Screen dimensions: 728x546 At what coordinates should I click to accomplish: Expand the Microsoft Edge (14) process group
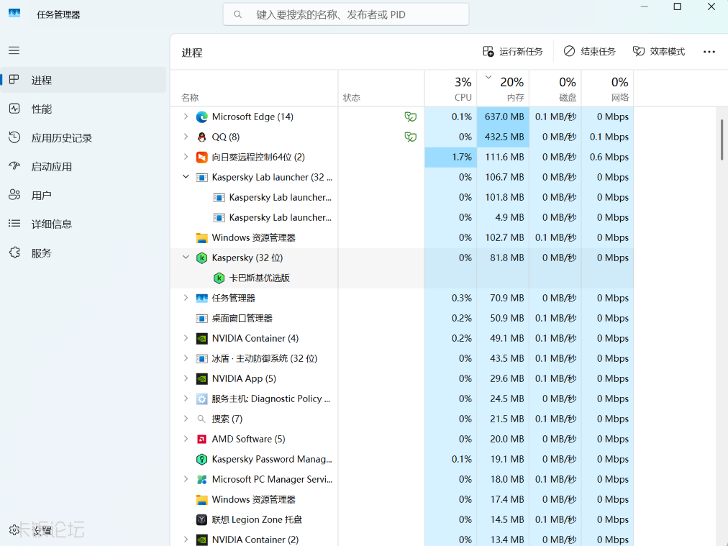click(186, 117)
